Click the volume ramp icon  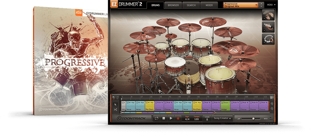tap(238, 118)
